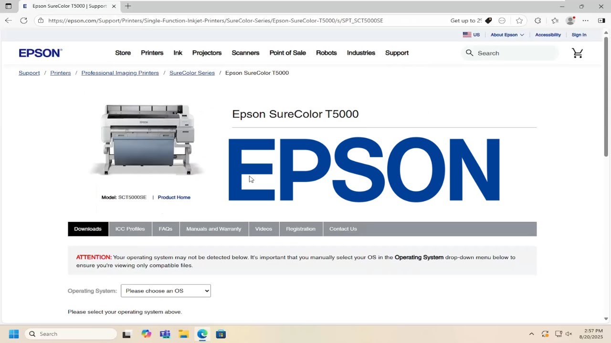Close the Epson SureColor T5000 tab
The image size is (611, 343).
114,6
